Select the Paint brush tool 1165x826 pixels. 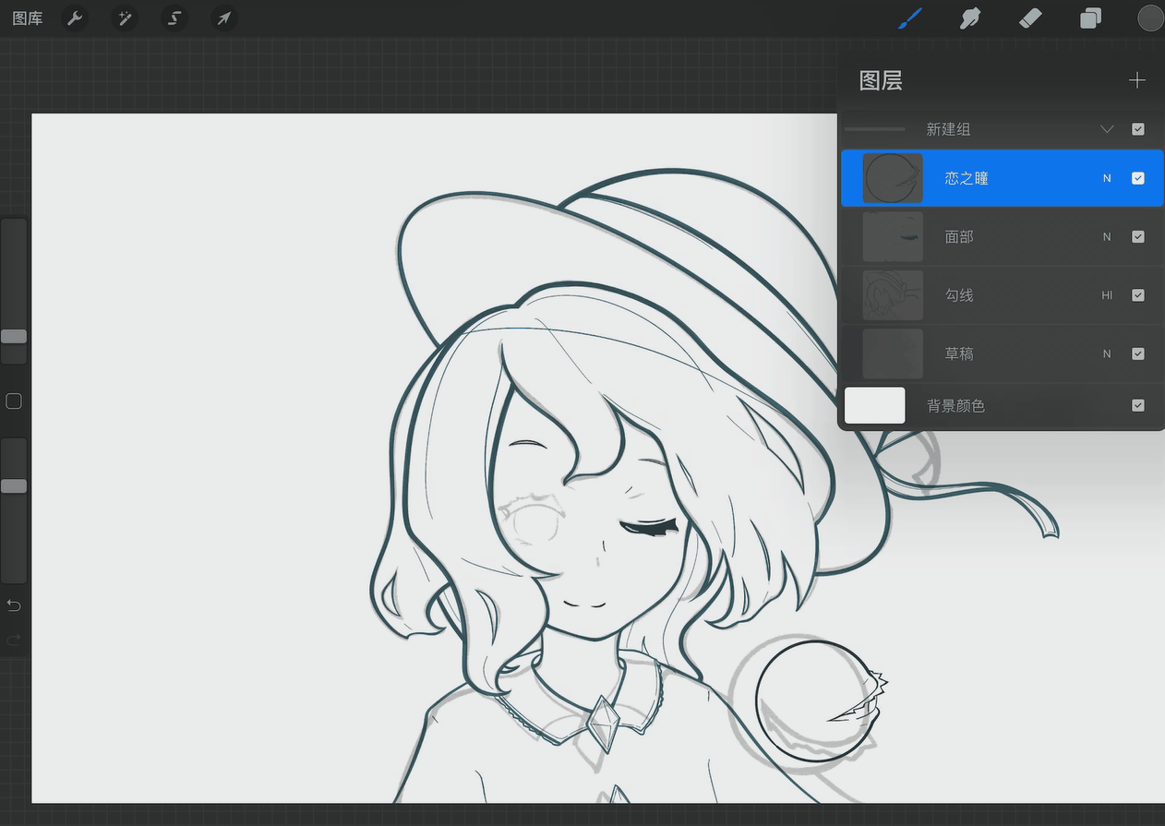pos(909,18)
